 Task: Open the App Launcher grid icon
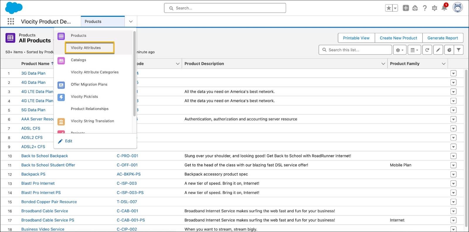click(11, 21)
